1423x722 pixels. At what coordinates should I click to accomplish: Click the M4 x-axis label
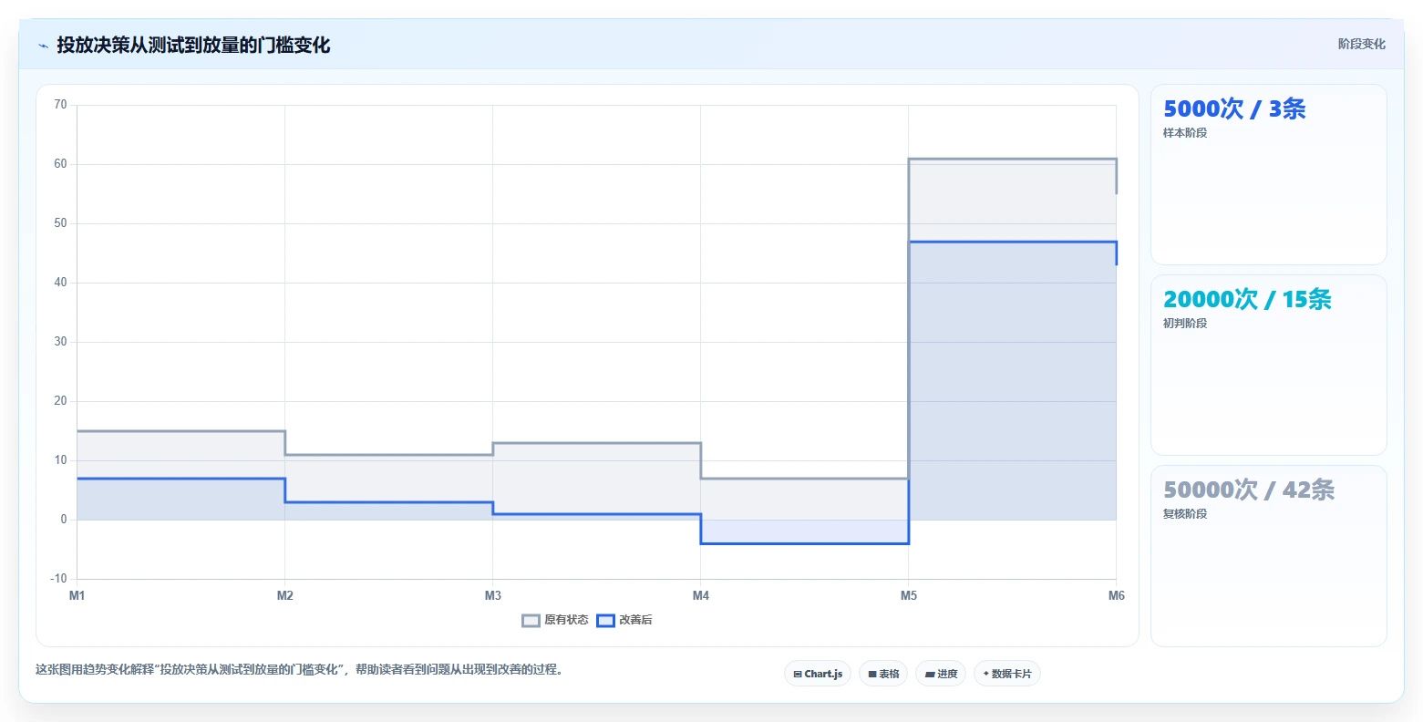[x=701, y=596]
